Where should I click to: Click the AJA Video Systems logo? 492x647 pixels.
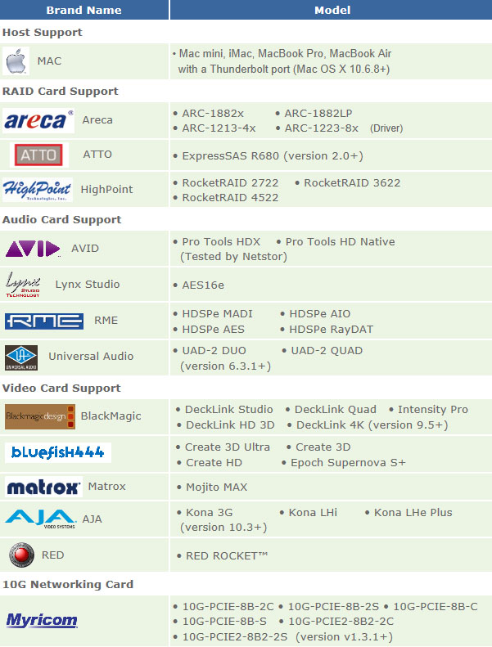(x=40, y=519)
